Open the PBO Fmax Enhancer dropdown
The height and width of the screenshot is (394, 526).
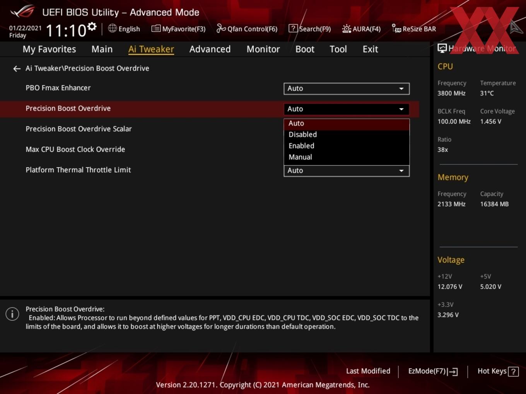(x=347, y=88)
